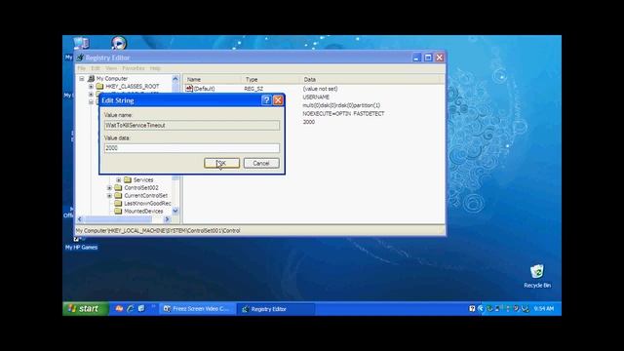This screenshot has height=351, width=624.
Task: Click the My Computer desktop icon
Action: tap(81, 43)
